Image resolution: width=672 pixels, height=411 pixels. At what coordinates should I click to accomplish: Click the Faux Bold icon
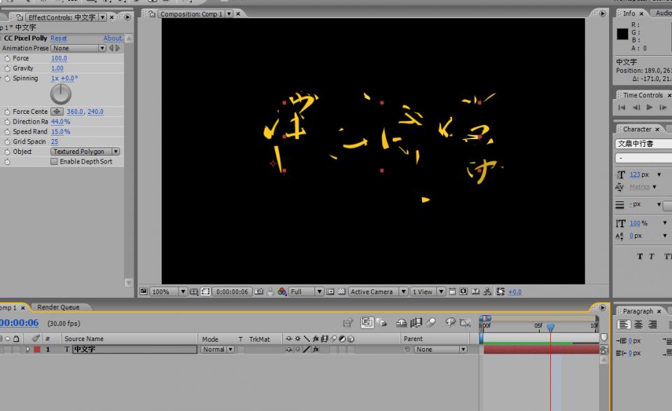point(640,257)
